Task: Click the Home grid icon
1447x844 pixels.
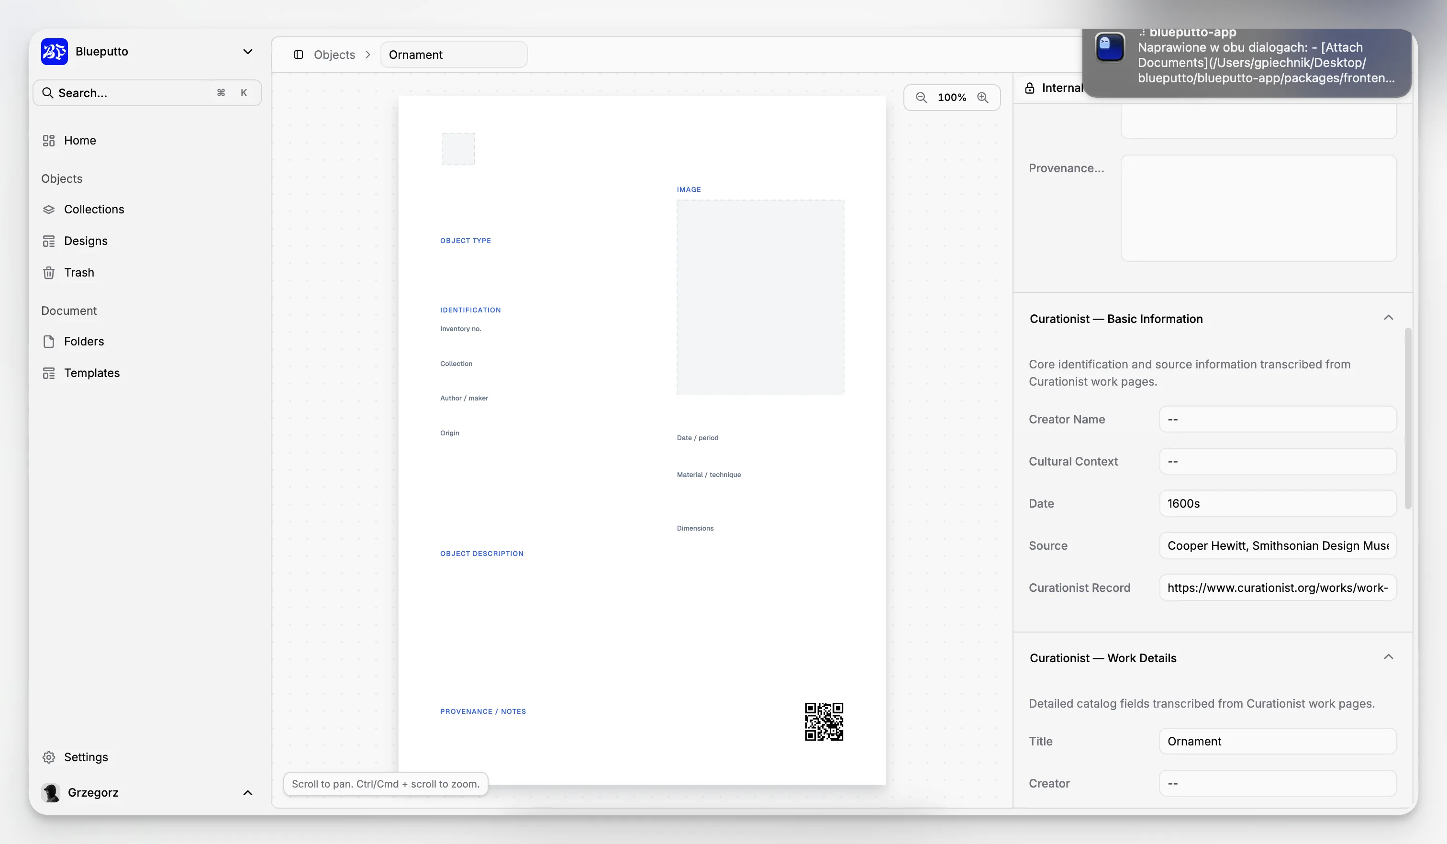Action: tap(49, 141)
